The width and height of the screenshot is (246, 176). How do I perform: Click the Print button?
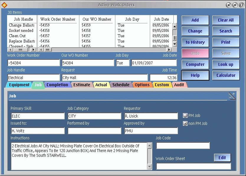pyautogui.click(x=226, y=42)
